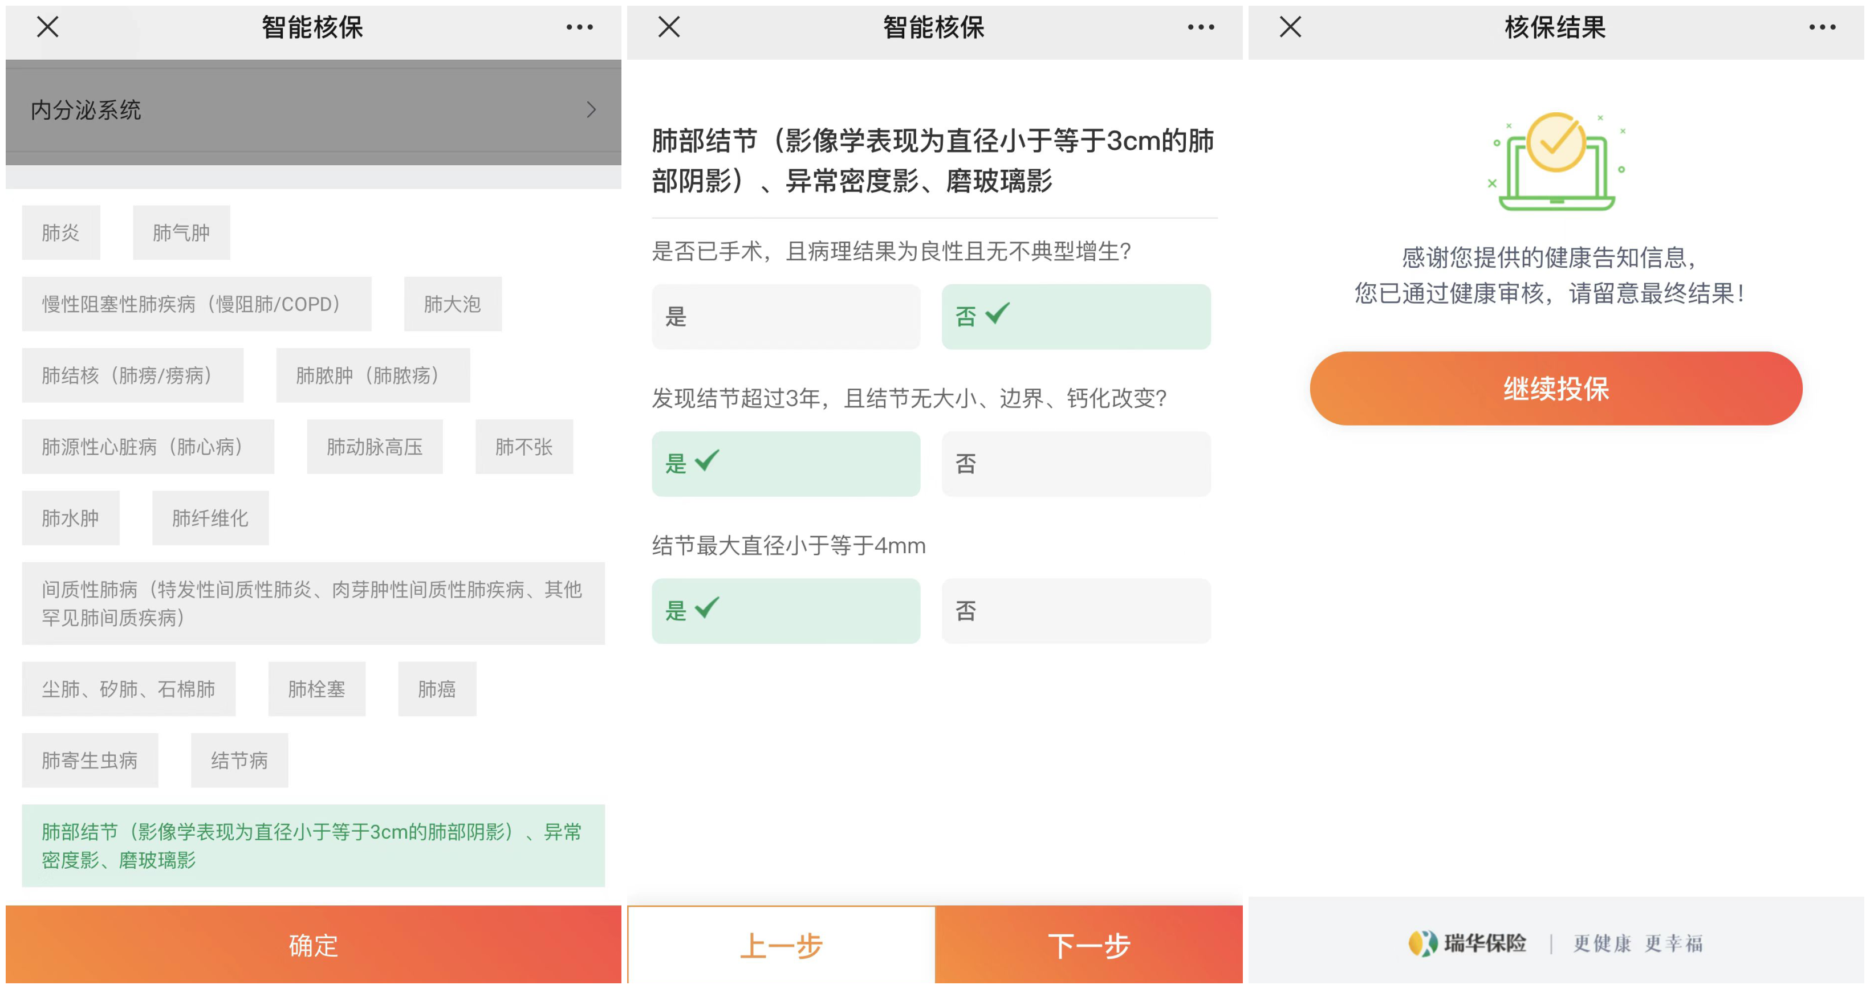Close the middle 智能核保 questionnaire screen

click(x=669, y=27)
